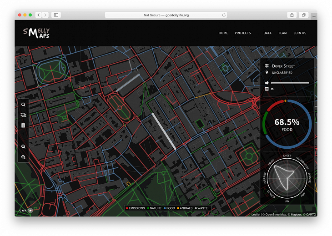Screen dimensions: 332x236
Task: Click the OpenStreetMap attribution link
Action: click(x=275, y=214)
